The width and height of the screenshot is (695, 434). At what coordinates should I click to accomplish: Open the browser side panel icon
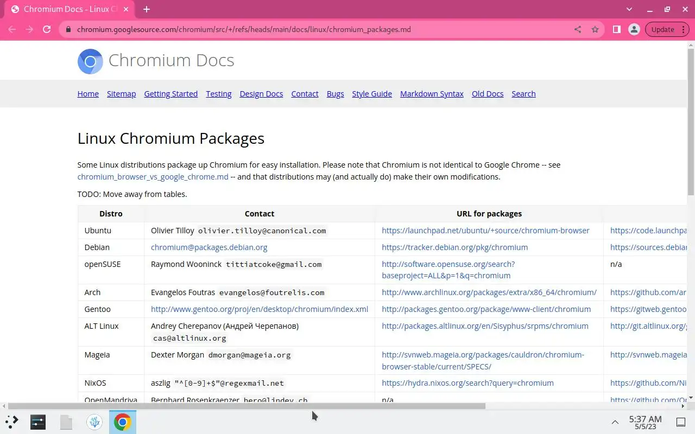coord(617,29)
